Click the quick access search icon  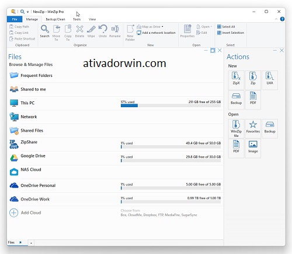22,12
